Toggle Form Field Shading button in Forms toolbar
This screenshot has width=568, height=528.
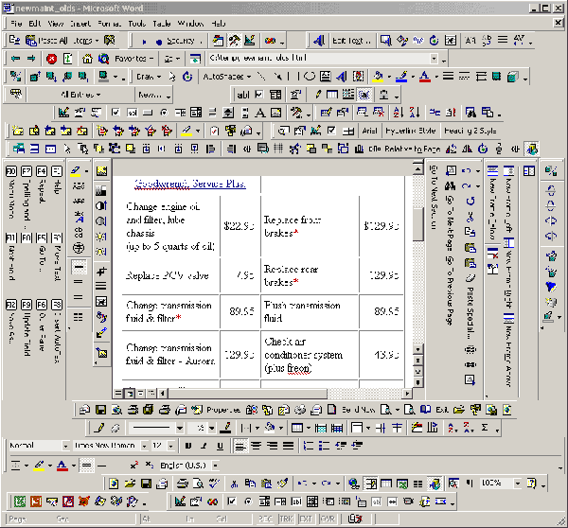[364, 95]
